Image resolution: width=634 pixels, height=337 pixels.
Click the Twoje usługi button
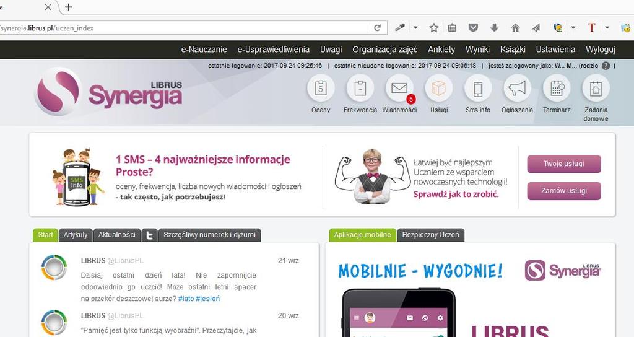pos(563,164)
